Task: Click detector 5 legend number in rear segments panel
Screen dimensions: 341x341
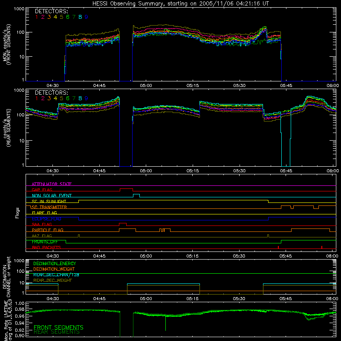Action: click(61, 98)
